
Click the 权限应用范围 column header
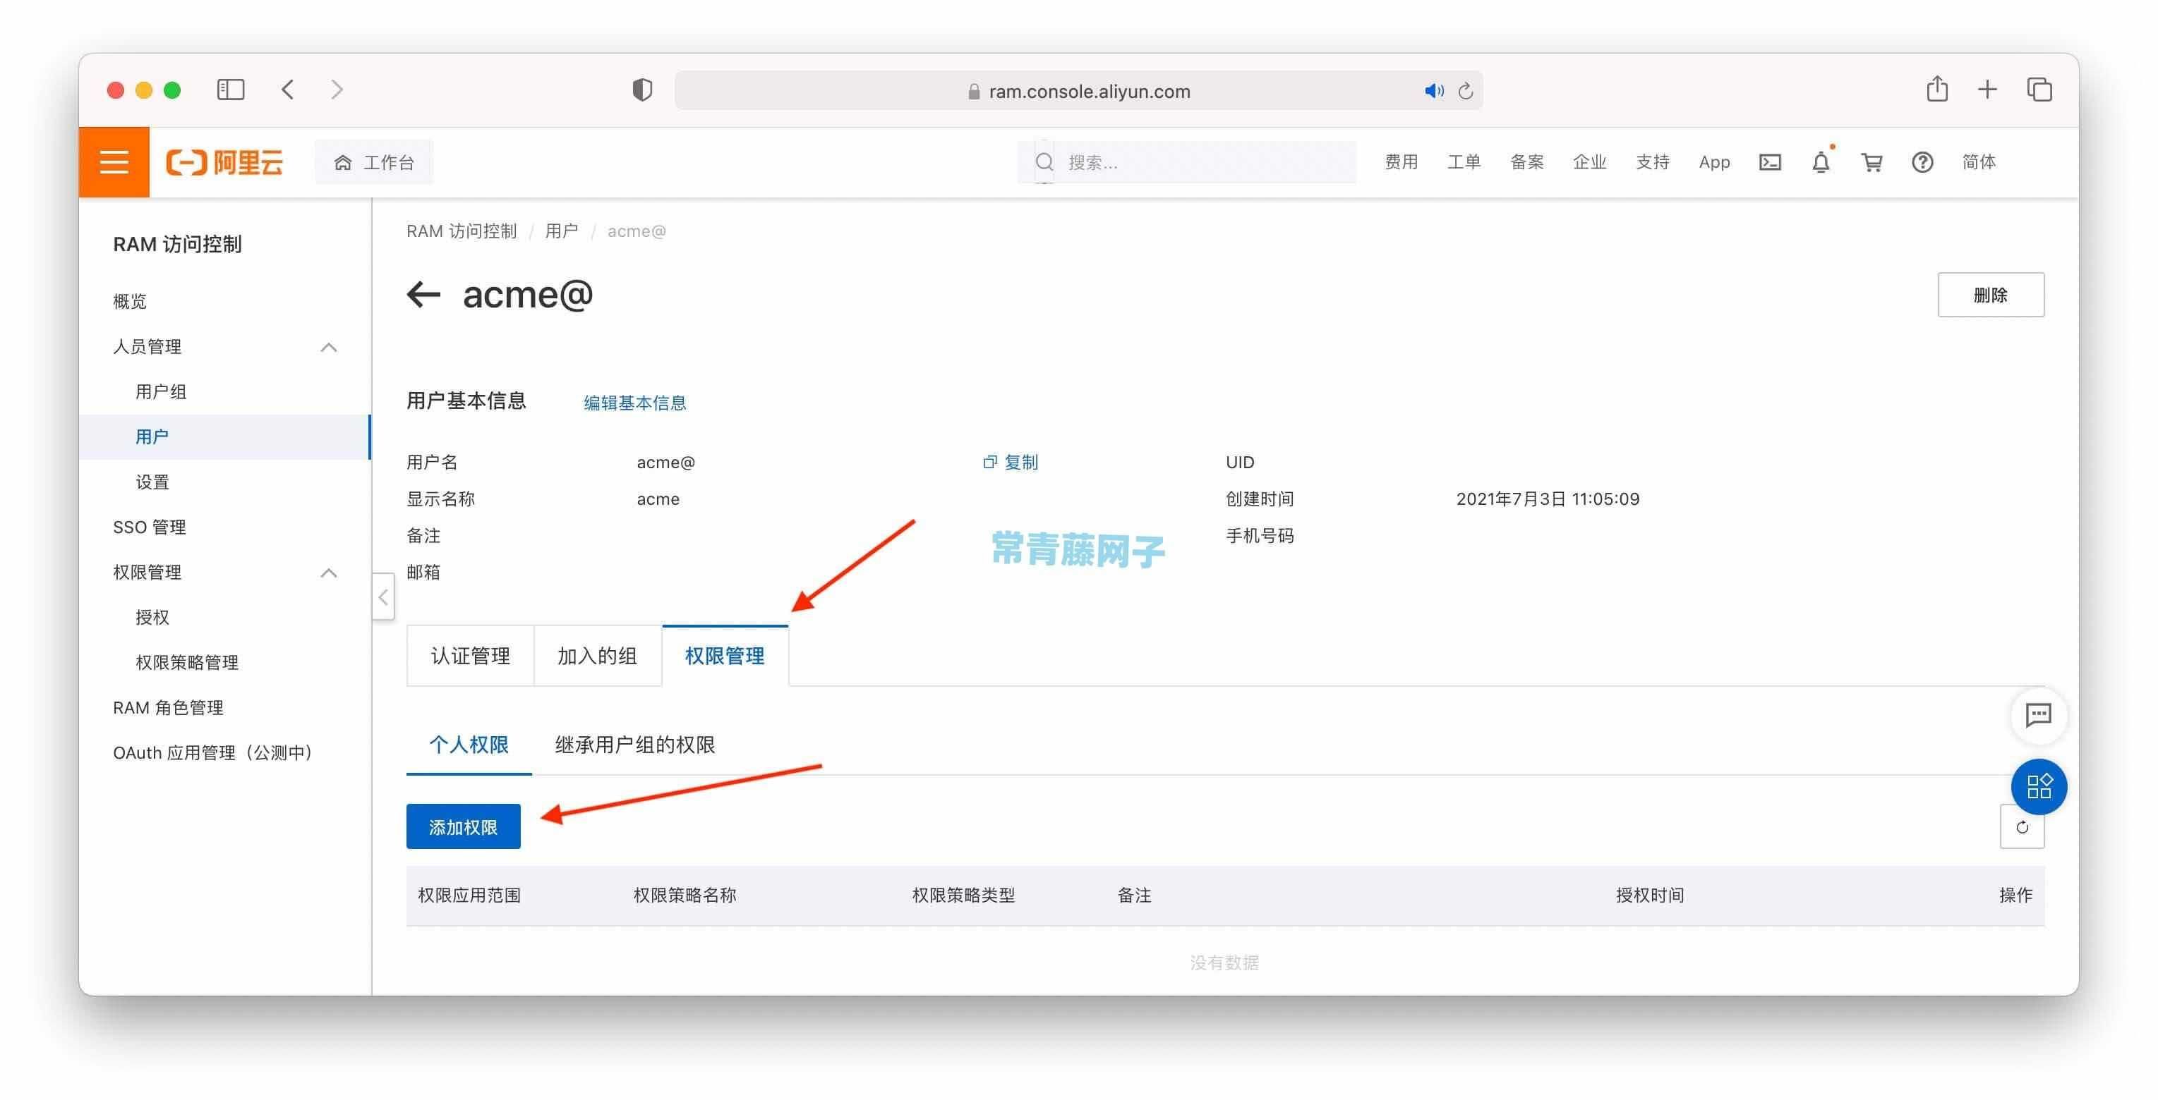click(x=469, y=896)
